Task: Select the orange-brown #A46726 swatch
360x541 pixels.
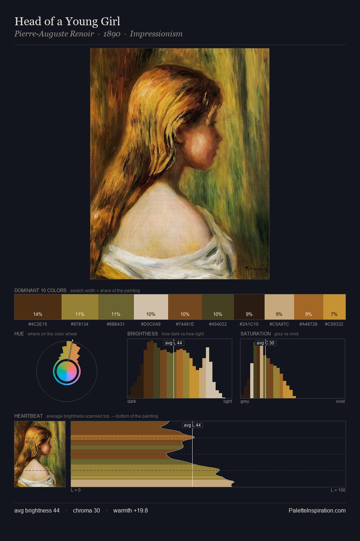Action: click(309, 307)
